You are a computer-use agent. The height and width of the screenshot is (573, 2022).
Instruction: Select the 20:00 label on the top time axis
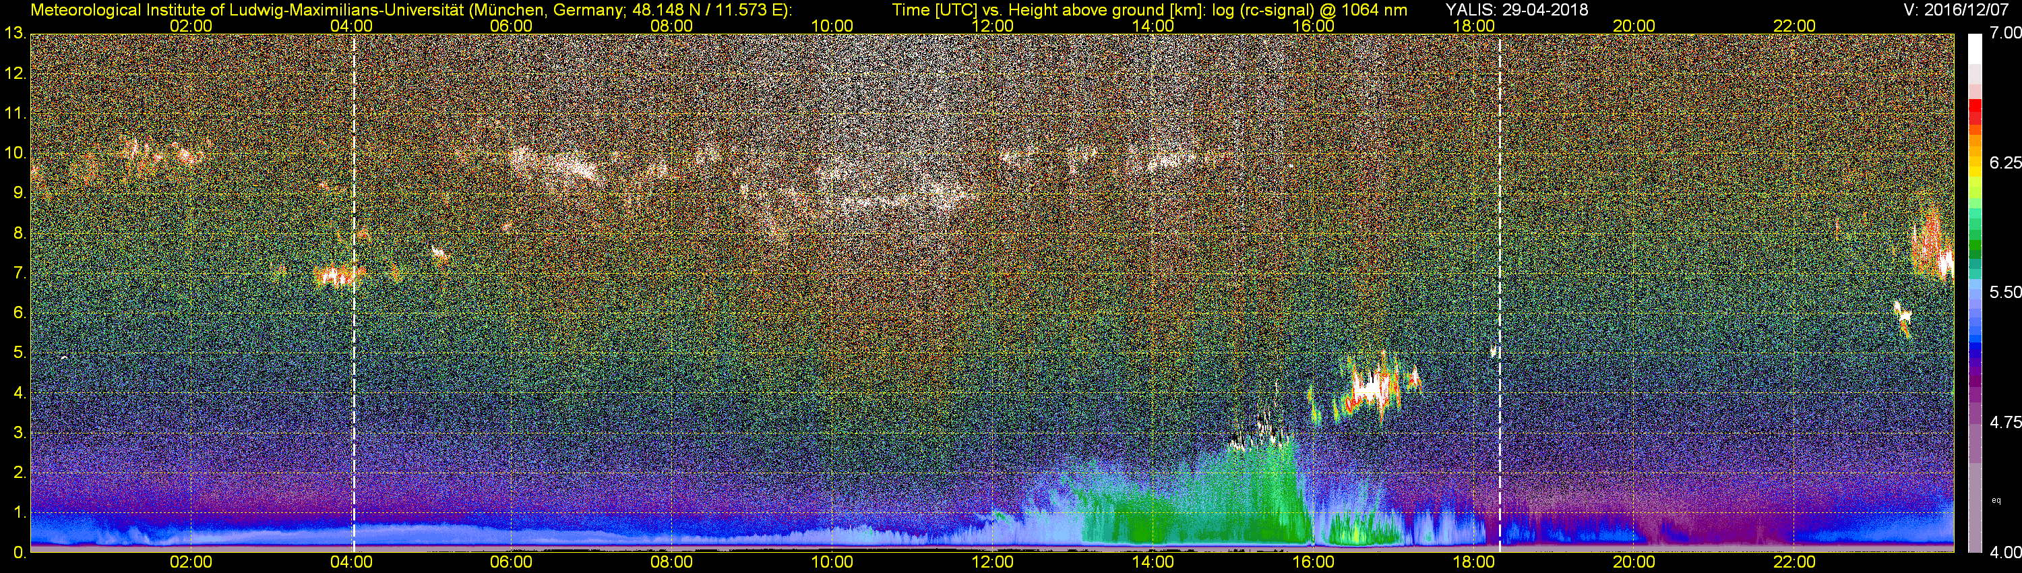pyautogui.click(x=1634, y=26)
